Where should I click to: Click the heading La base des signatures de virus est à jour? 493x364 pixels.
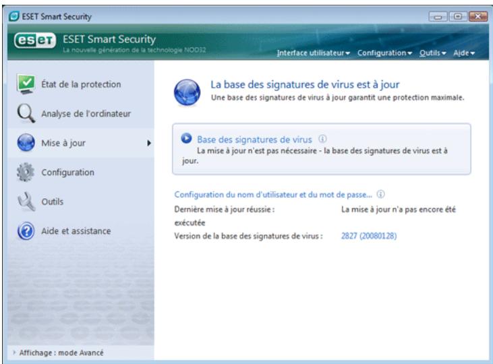click(x=305, y=84)
